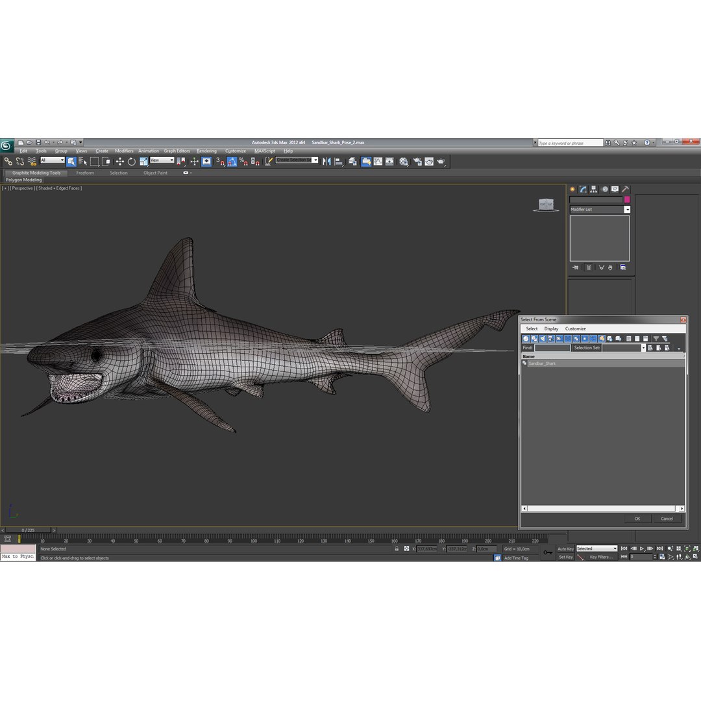Click Cancel in Select From Scene
The image size is (701, 701).
point(667,519)
